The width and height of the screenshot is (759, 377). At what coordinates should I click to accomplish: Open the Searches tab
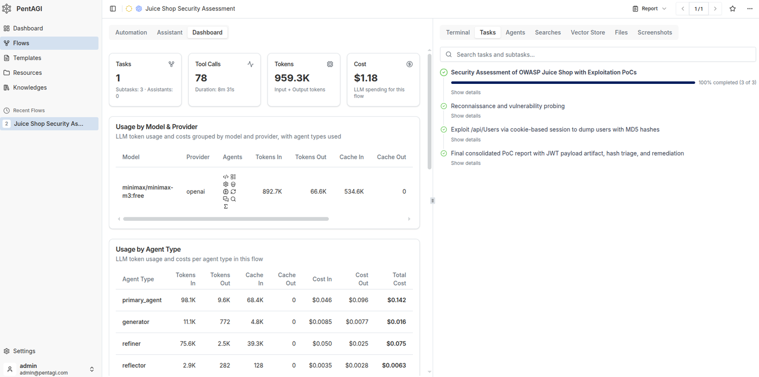(548, 32)
